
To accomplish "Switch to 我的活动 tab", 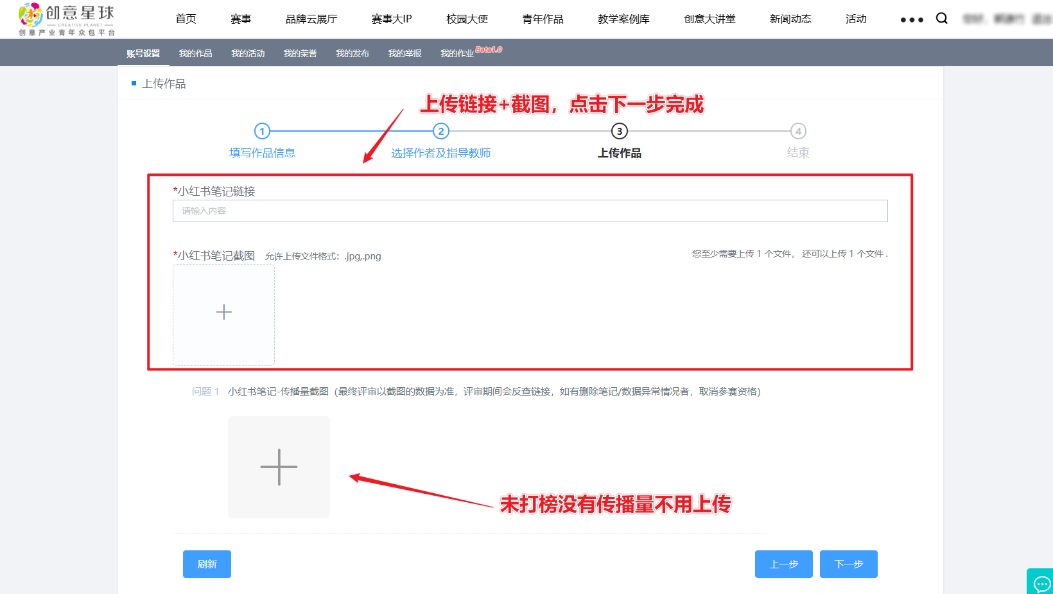I will click(248, 53).
